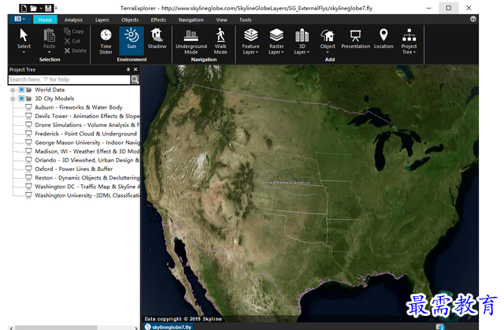Switch to the View ribbon tab

(x=221, y=20)
